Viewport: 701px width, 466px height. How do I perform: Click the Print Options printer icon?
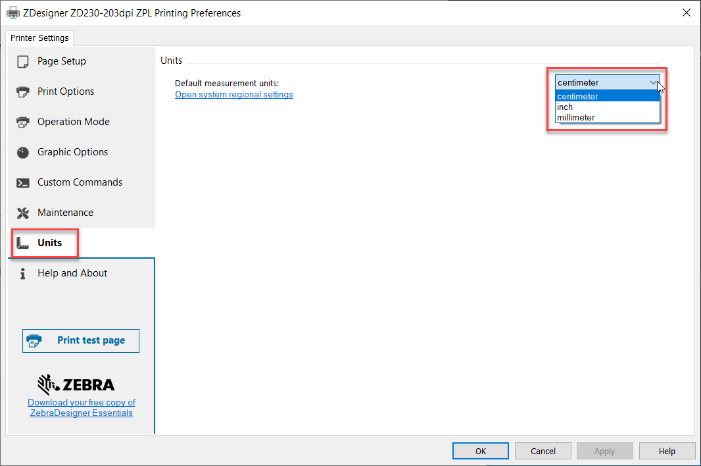coord(23,91)
